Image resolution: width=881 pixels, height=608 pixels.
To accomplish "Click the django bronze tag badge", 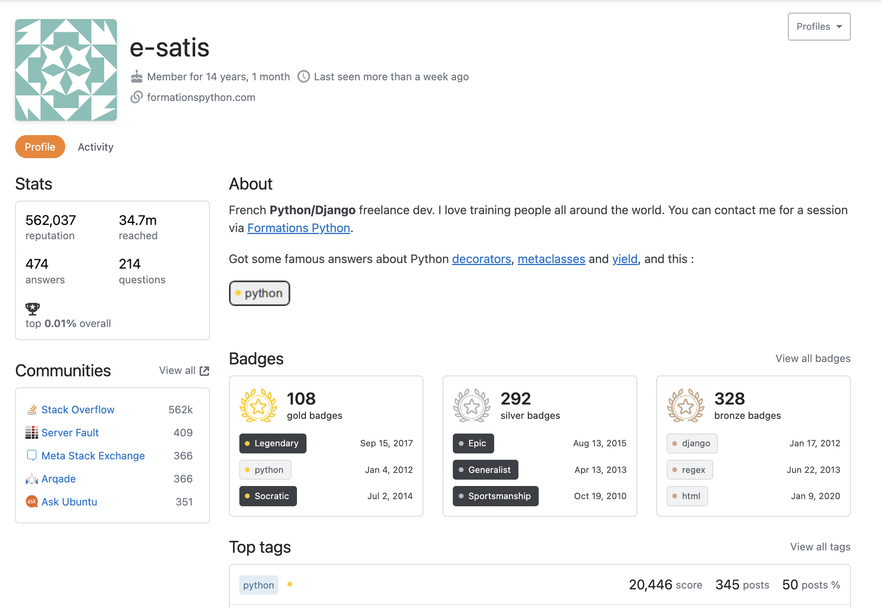I will [x=692, y=443].
